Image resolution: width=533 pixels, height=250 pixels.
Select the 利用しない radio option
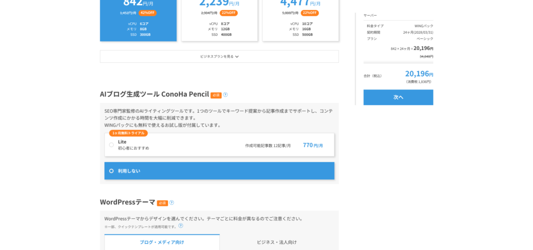click(x=111, y=171)
